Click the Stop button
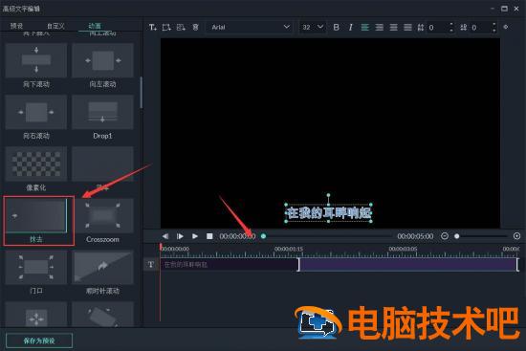The image size is (526, 351). coord(209,236)
